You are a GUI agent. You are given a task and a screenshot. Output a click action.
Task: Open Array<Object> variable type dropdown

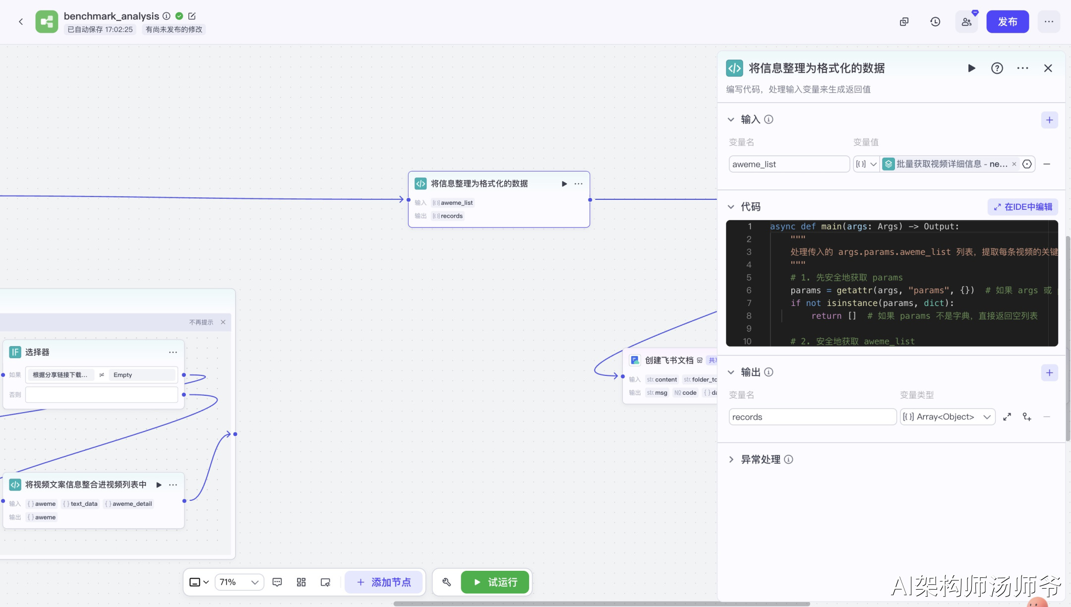pos(947,417)
